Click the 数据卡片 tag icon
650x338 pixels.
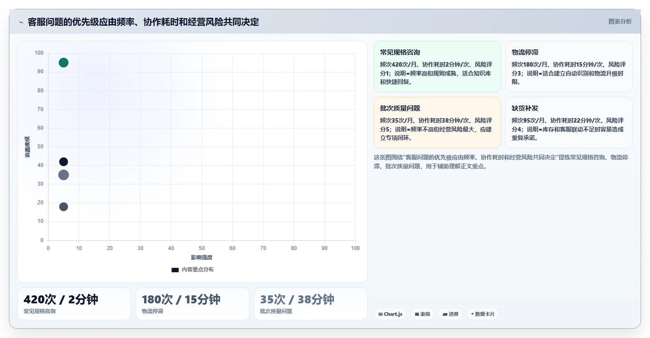472,314
